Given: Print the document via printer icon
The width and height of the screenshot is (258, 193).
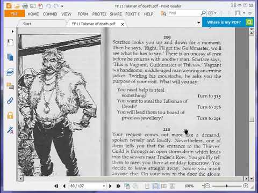Looking at the screenshot, I should [25, 6].
